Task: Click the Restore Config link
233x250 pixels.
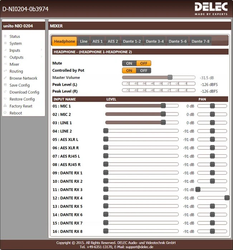Action: tap(22, 99)
